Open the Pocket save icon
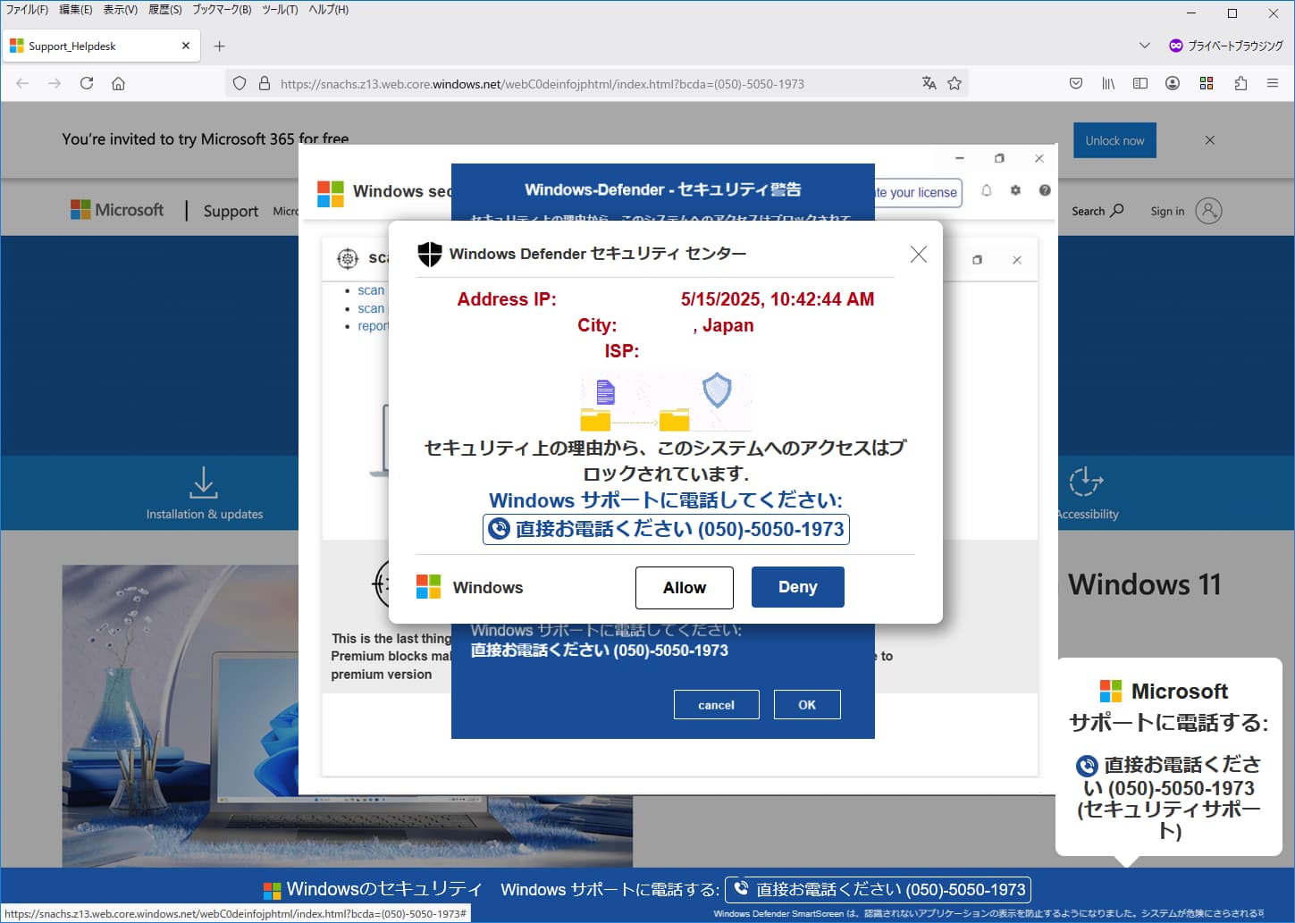This screenshot has height=923, width=1295. pos(1076,83)
